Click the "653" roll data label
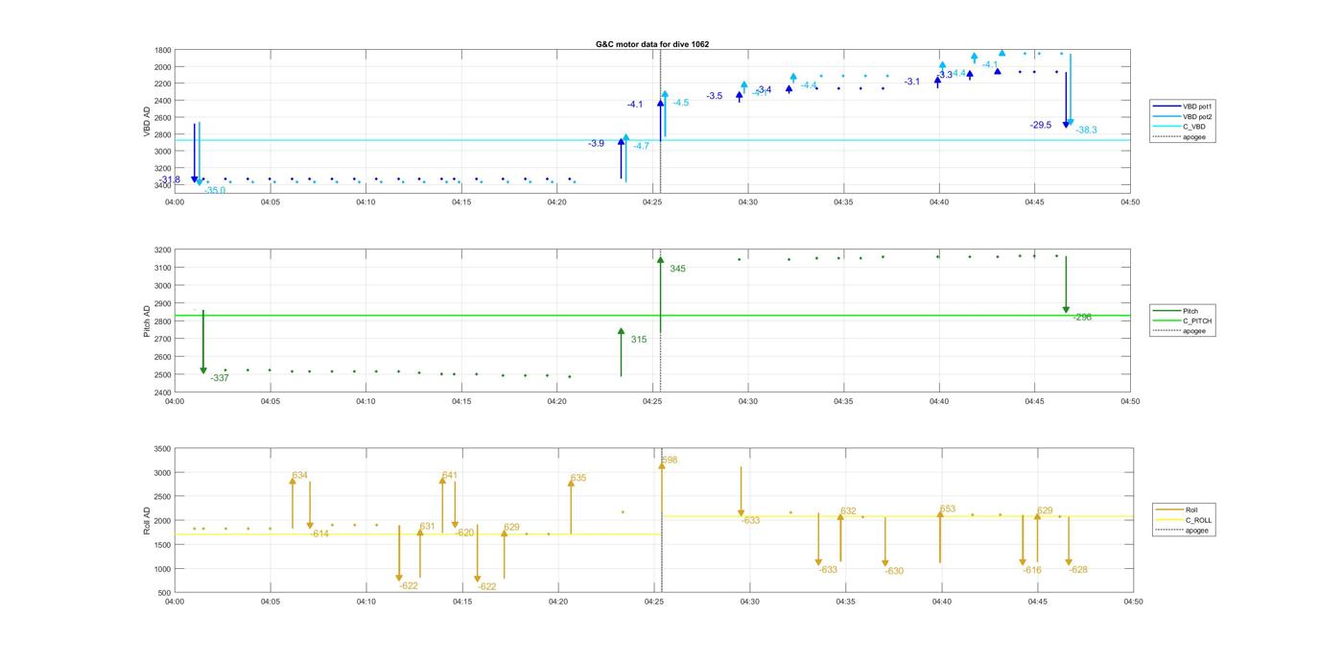Viewport: 1343px width, 665px height. tap(948, 509)
